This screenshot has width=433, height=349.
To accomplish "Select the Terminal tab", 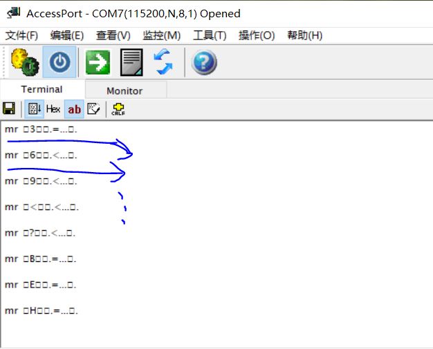I will (42, 89).
